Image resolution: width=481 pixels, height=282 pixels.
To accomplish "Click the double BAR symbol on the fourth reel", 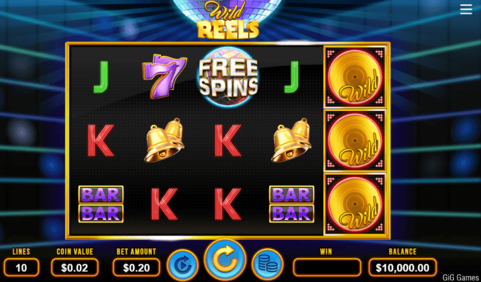I will tap(291, 204).
